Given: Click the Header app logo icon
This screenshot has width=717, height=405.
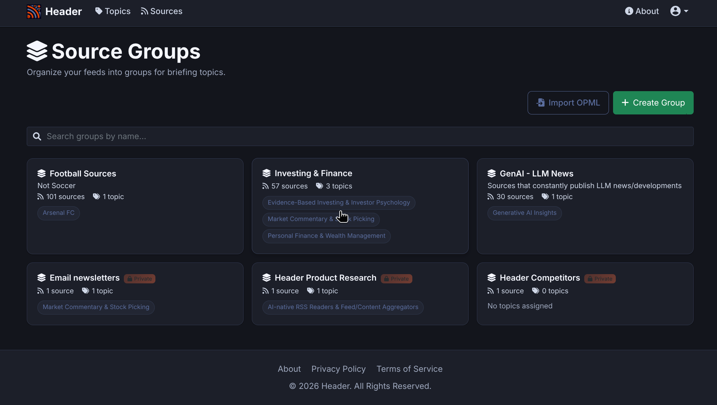Looking at the screenshot, I should (x=34, y=12).
